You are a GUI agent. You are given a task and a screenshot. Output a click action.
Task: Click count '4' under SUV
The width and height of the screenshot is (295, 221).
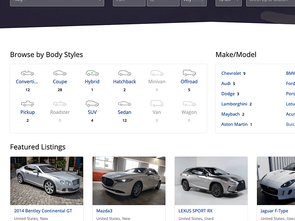pos(92,120)
